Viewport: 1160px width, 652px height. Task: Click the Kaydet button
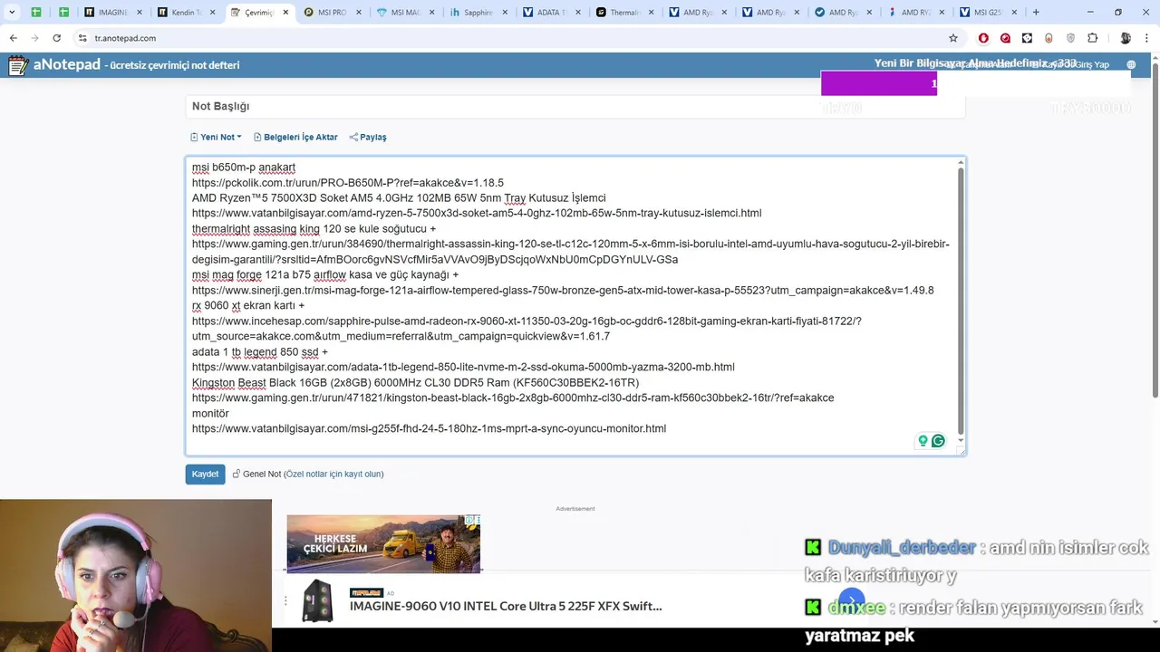(x=205, y=475)
